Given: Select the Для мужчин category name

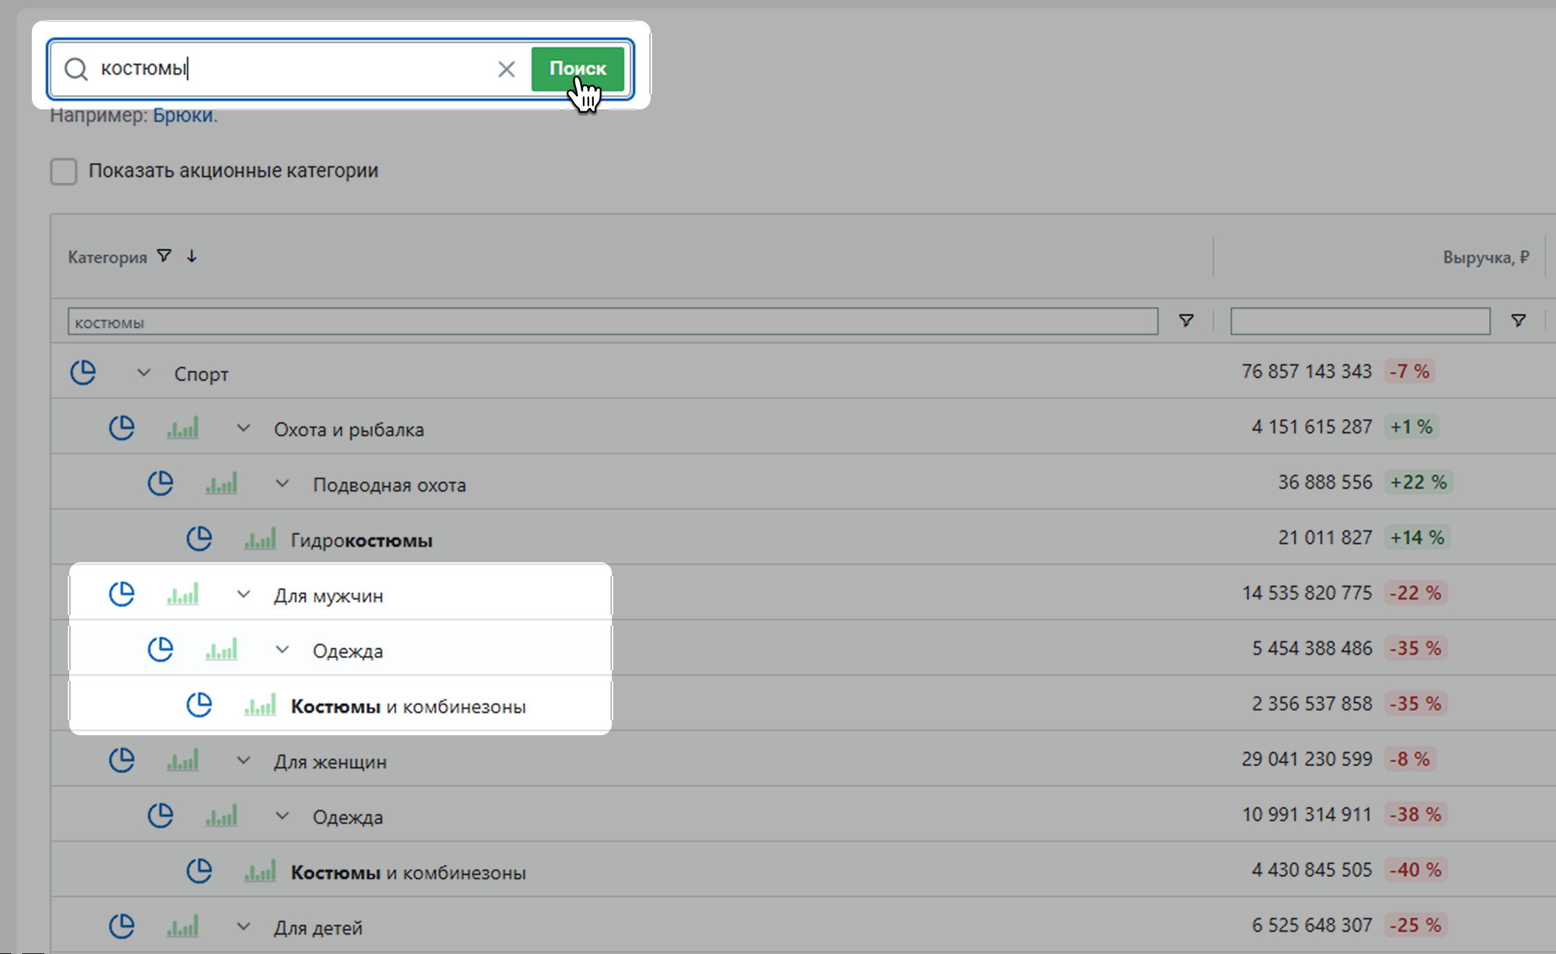Looking at the screenshot, I should tap(328, 595).
